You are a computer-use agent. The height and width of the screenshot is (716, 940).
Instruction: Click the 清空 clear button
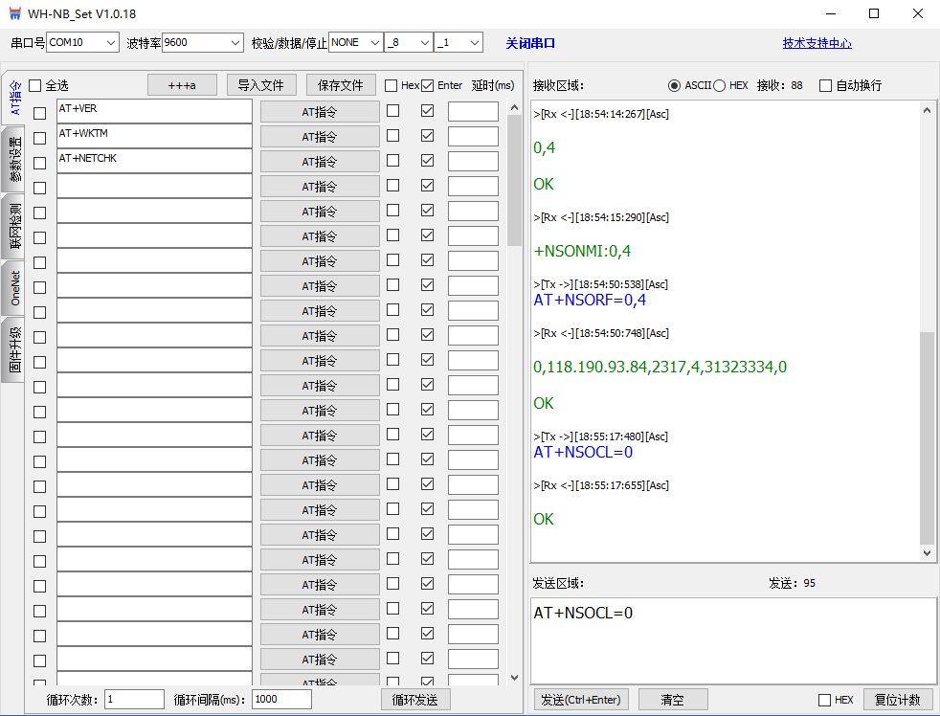coord(673,700)
